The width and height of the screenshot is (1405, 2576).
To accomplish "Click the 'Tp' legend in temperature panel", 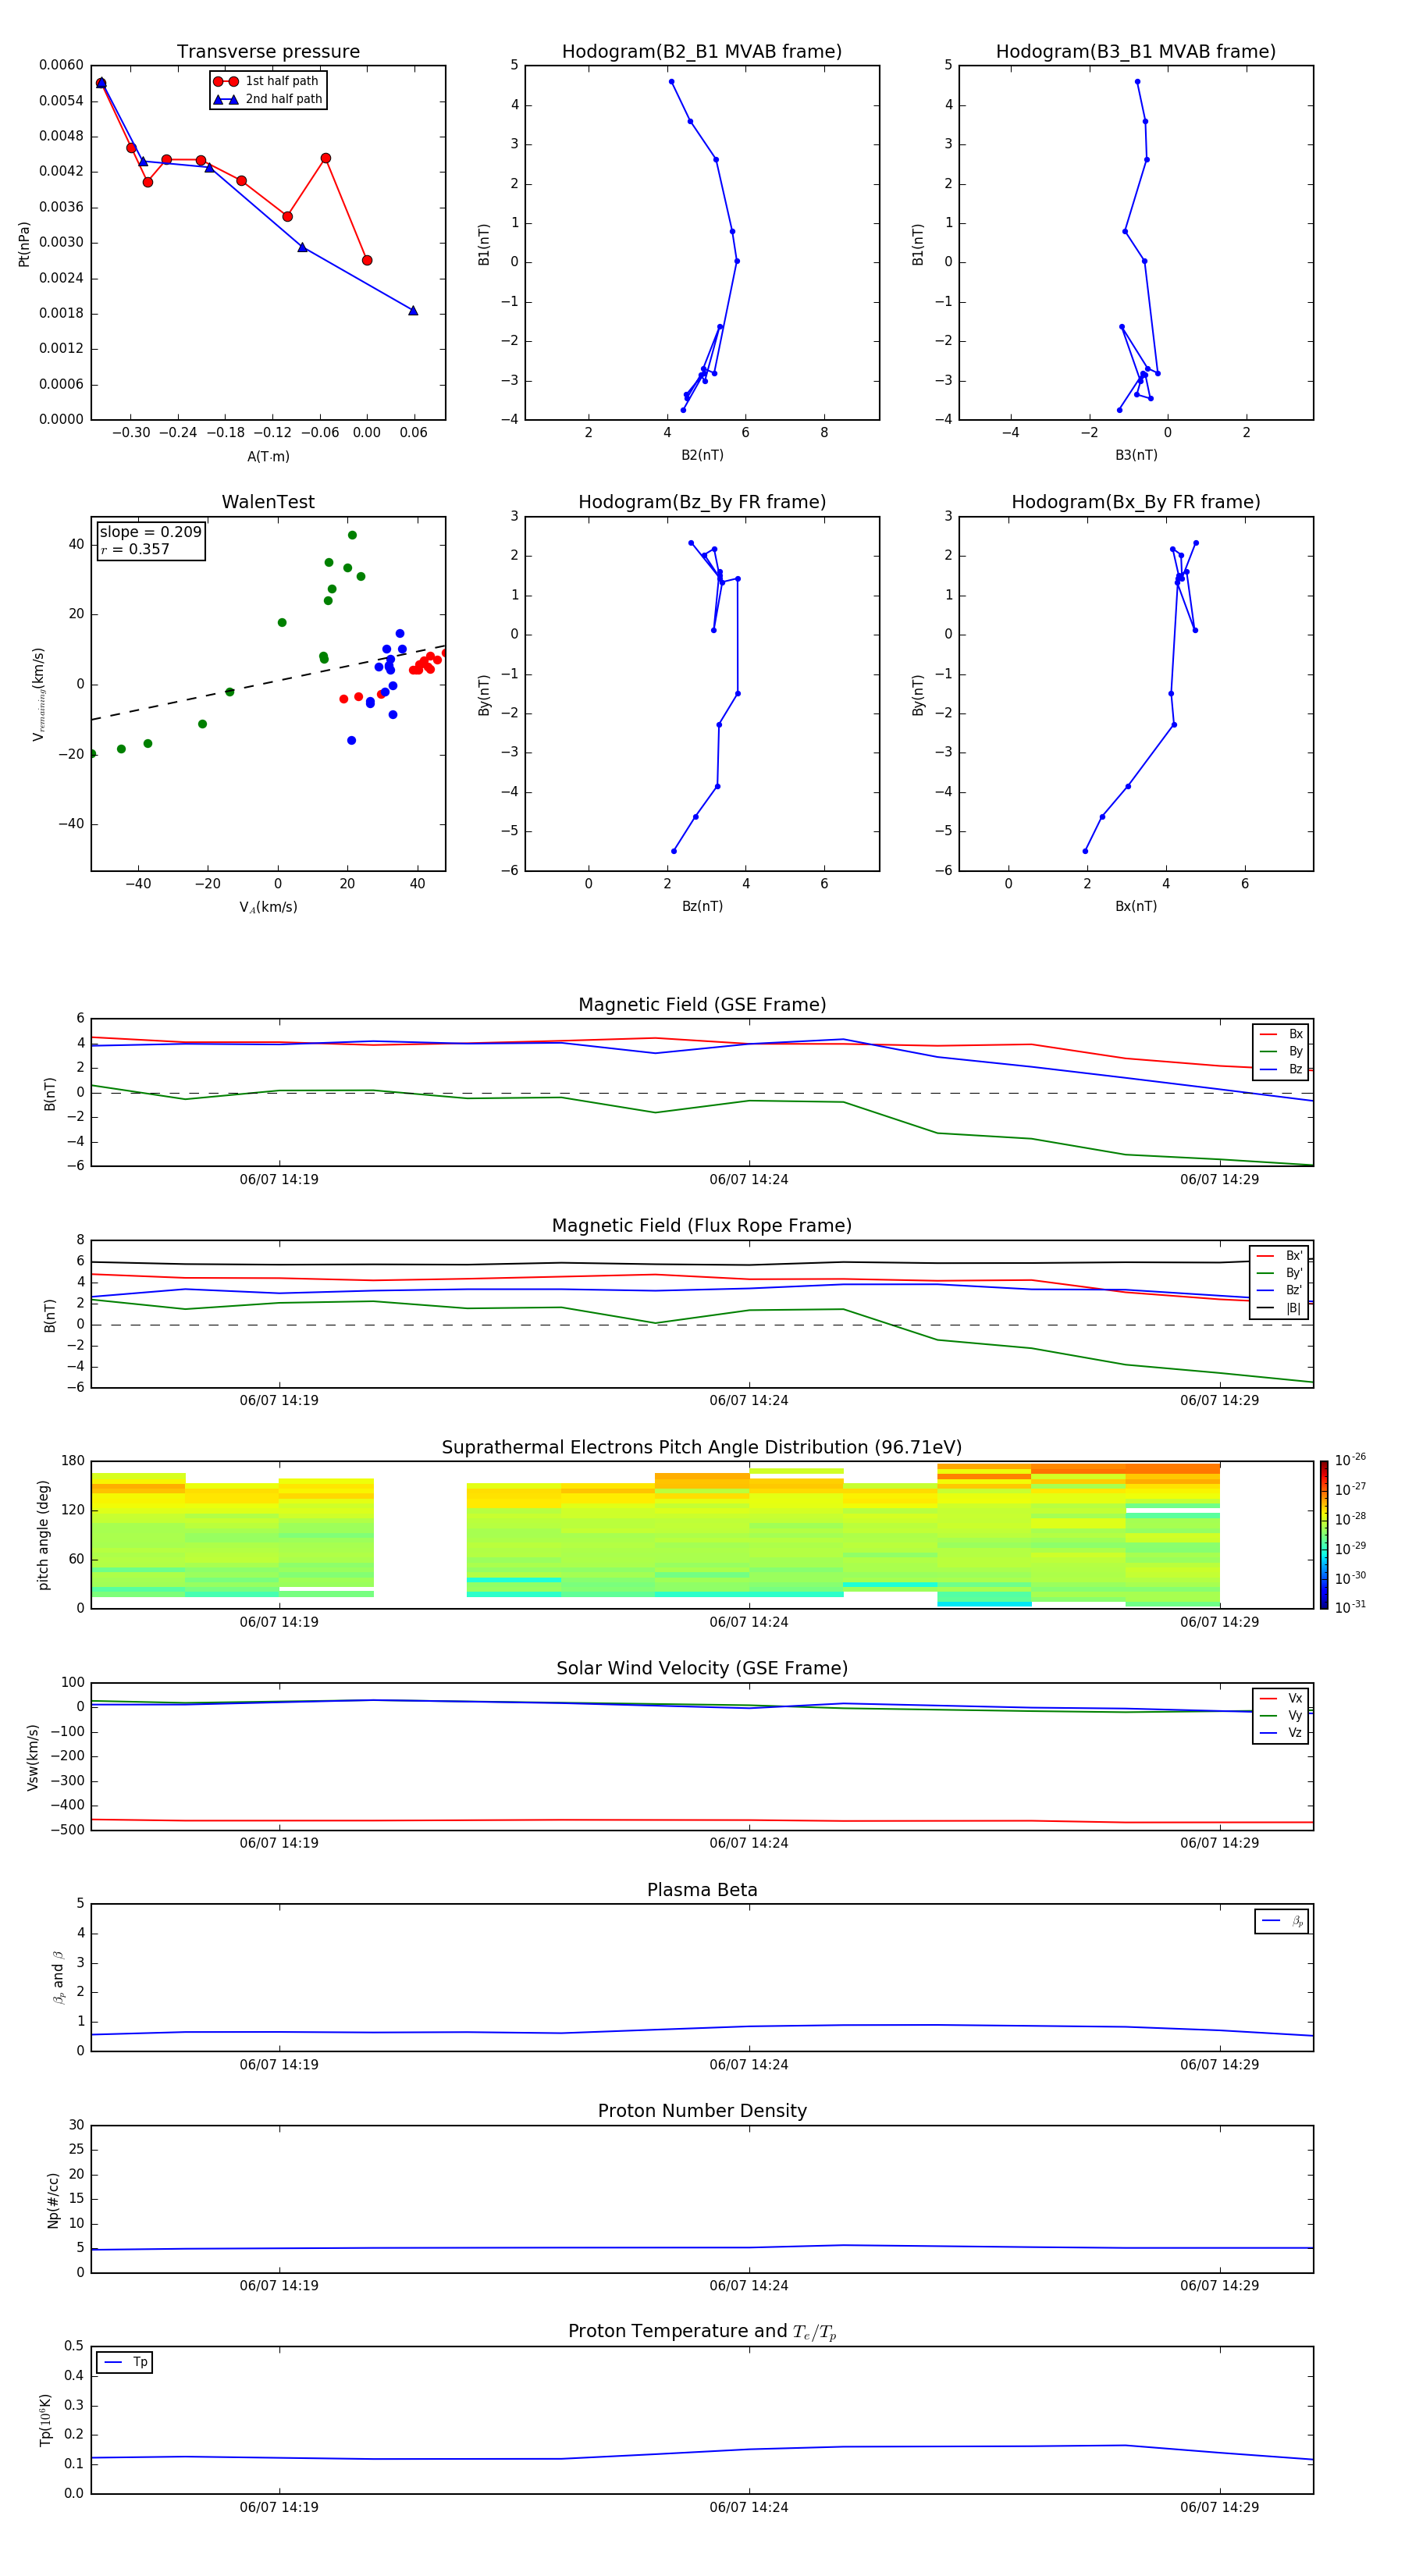I will point(125,2362).
